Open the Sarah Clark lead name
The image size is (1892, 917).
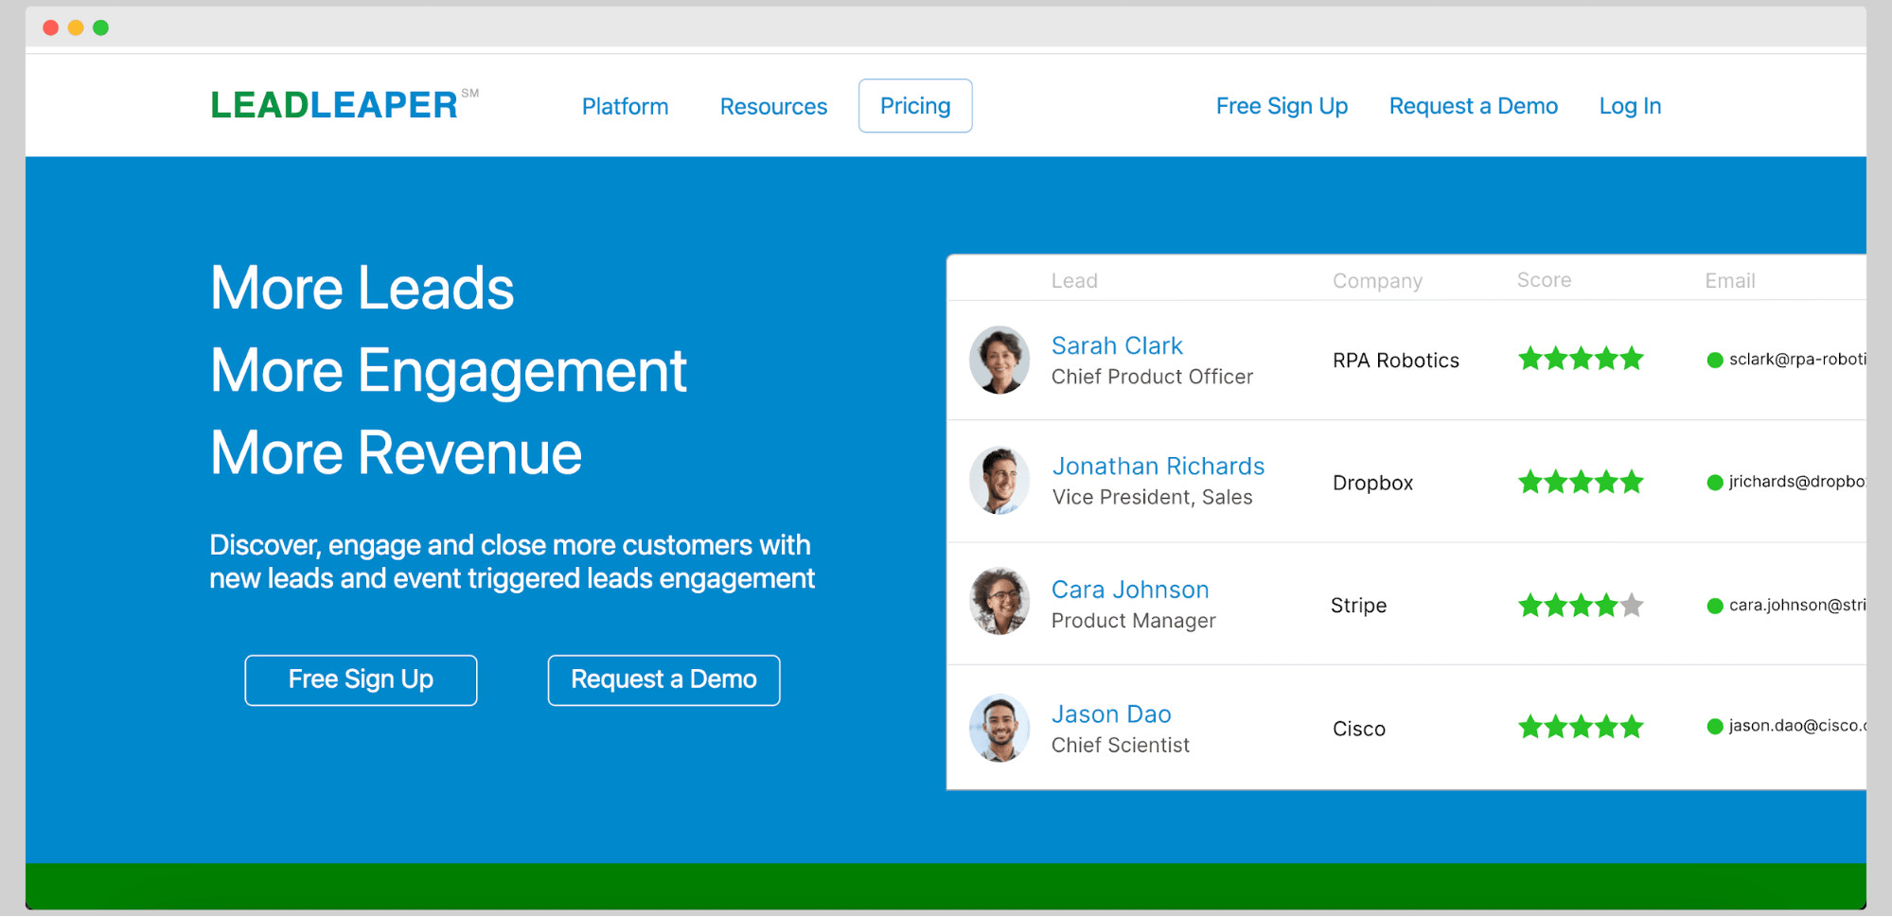(x=1117, y=345)
